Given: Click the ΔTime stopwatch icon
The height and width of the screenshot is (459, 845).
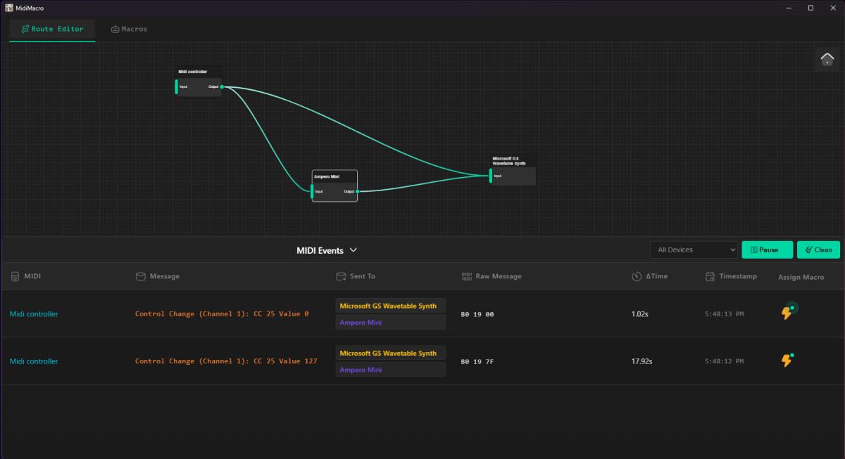Looking at the screenshot, I should click(637, 276).
